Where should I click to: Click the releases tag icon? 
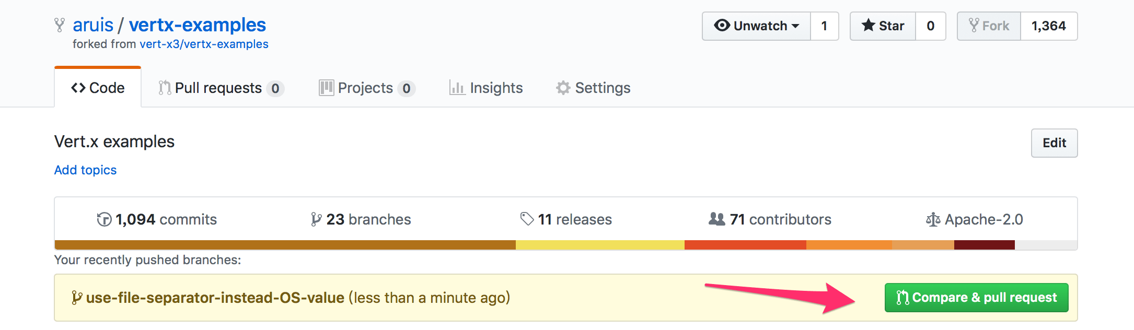[527, 219]
